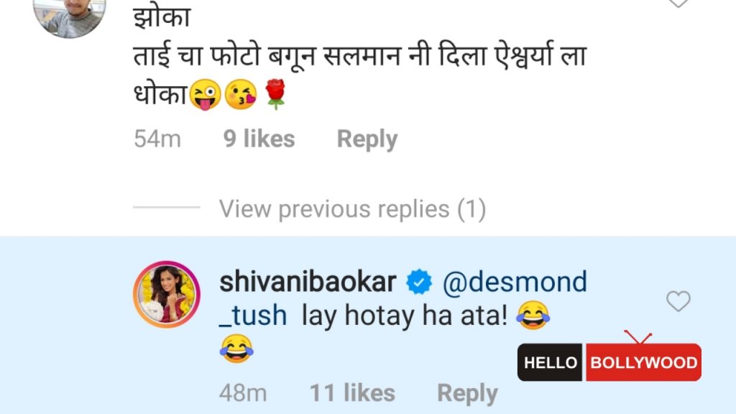This screenshot has height=414, width=736.
Task: Click the laughing emoji above the 48m timestamp
Action: pyautogui.click(x=236, y=349)
